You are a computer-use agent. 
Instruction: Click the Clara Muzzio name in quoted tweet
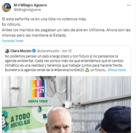click(x=21, y=51)
